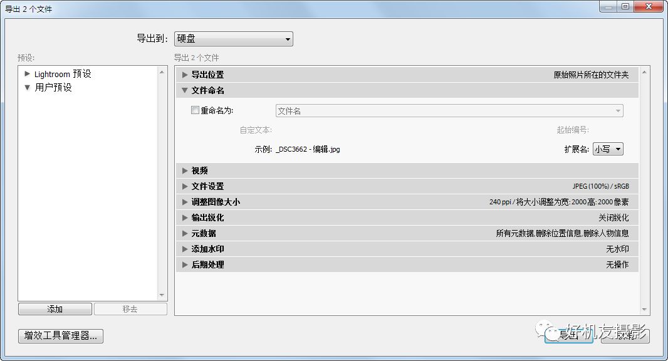
Task: Collapse the 文件命名 section
Action: (x=184, y=90)
